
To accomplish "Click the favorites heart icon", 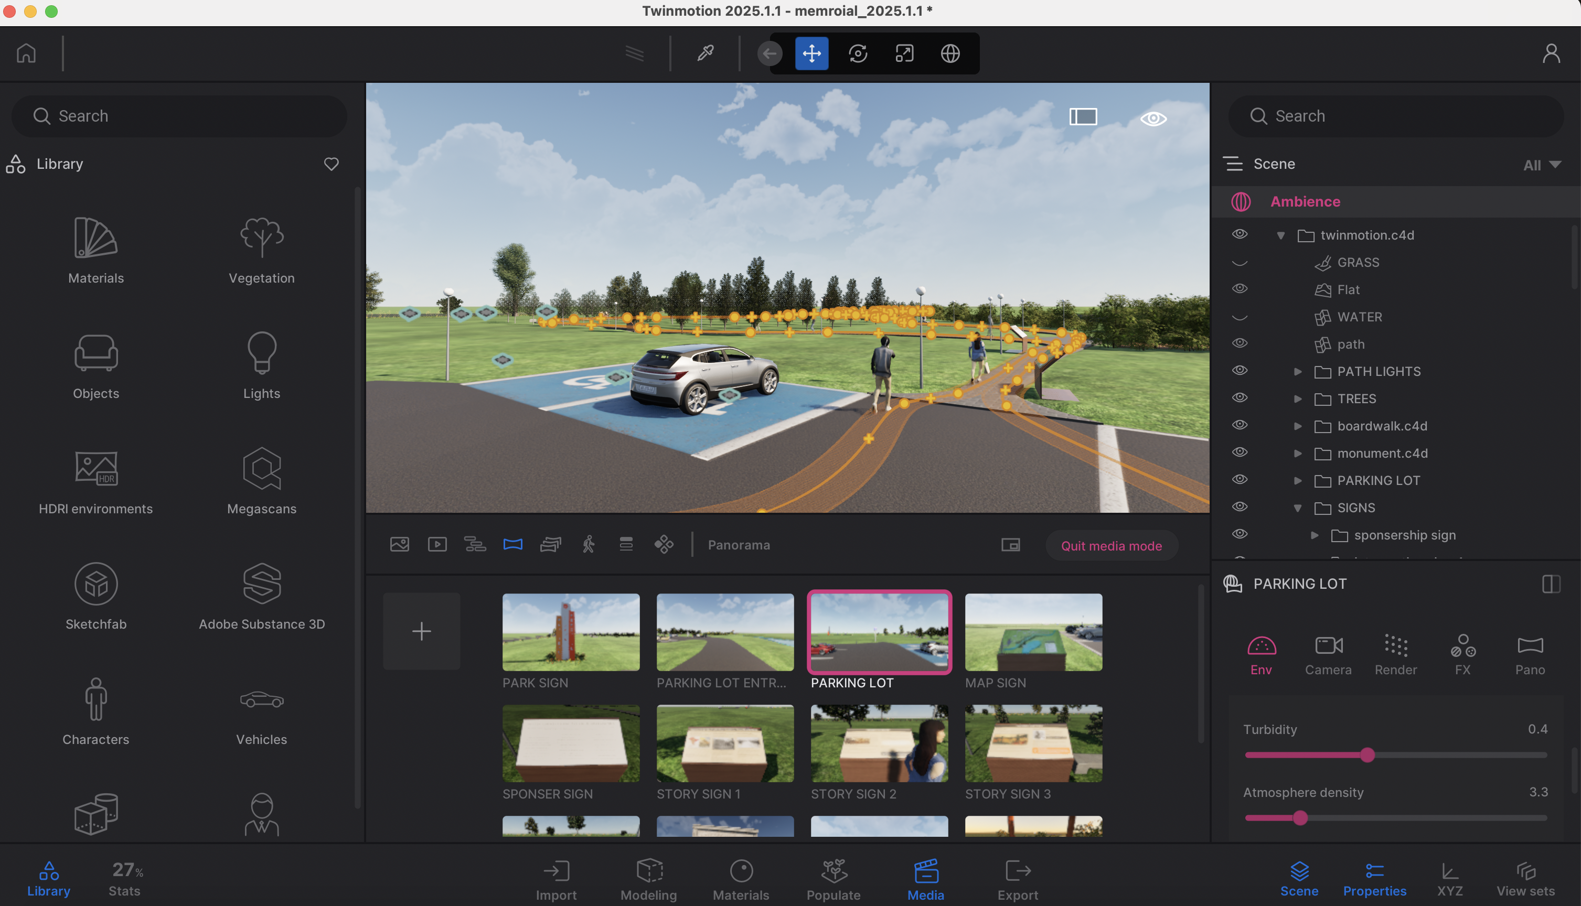I will point(331,164).
